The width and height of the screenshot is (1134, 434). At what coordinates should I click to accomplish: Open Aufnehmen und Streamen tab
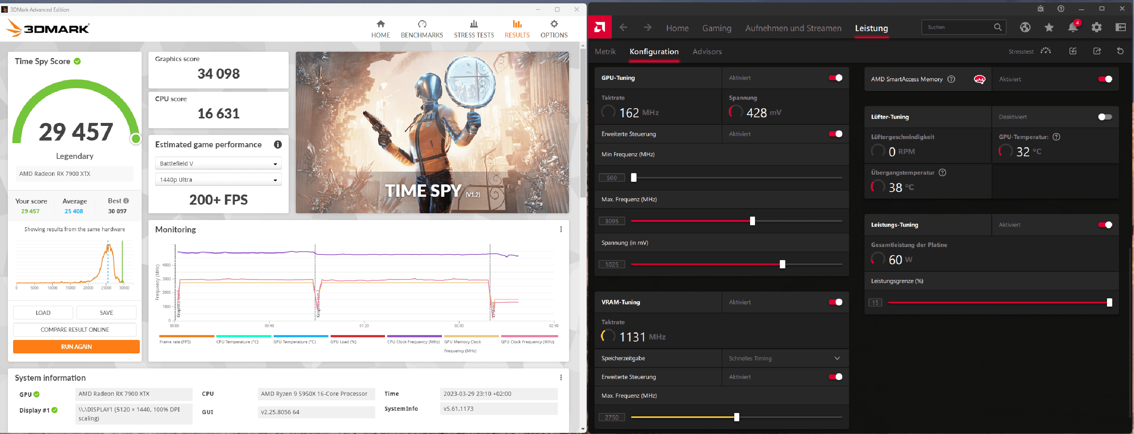click(793, 28)
